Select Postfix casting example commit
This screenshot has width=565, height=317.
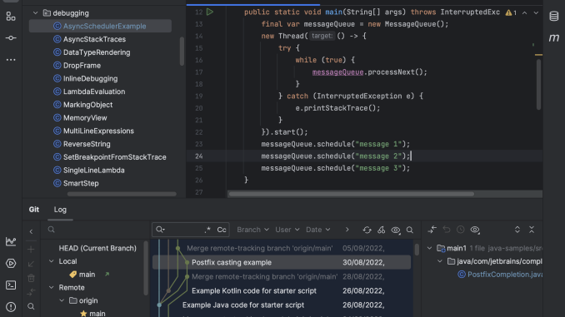(x=282, y=262)
